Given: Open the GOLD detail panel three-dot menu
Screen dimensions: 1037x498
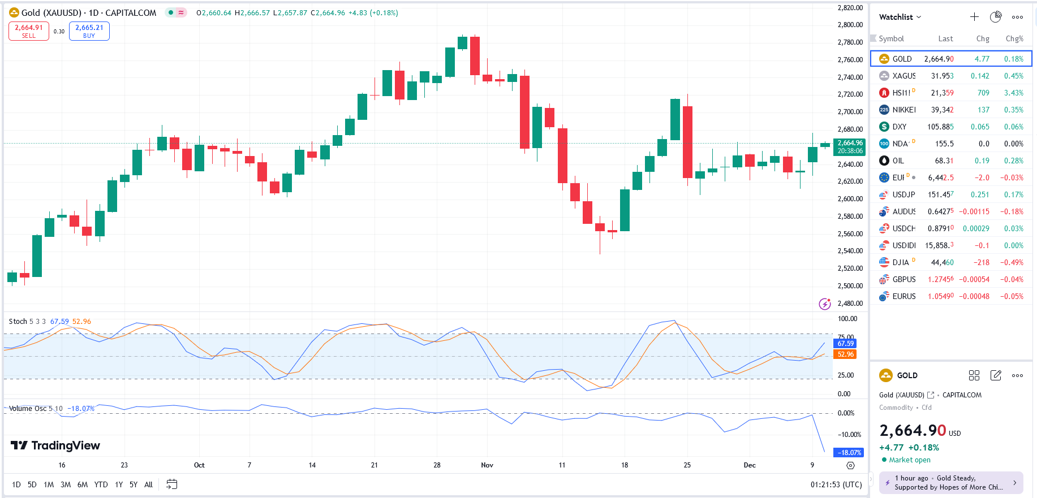Looking at the screenshot, I should (x=1017, y=375).
